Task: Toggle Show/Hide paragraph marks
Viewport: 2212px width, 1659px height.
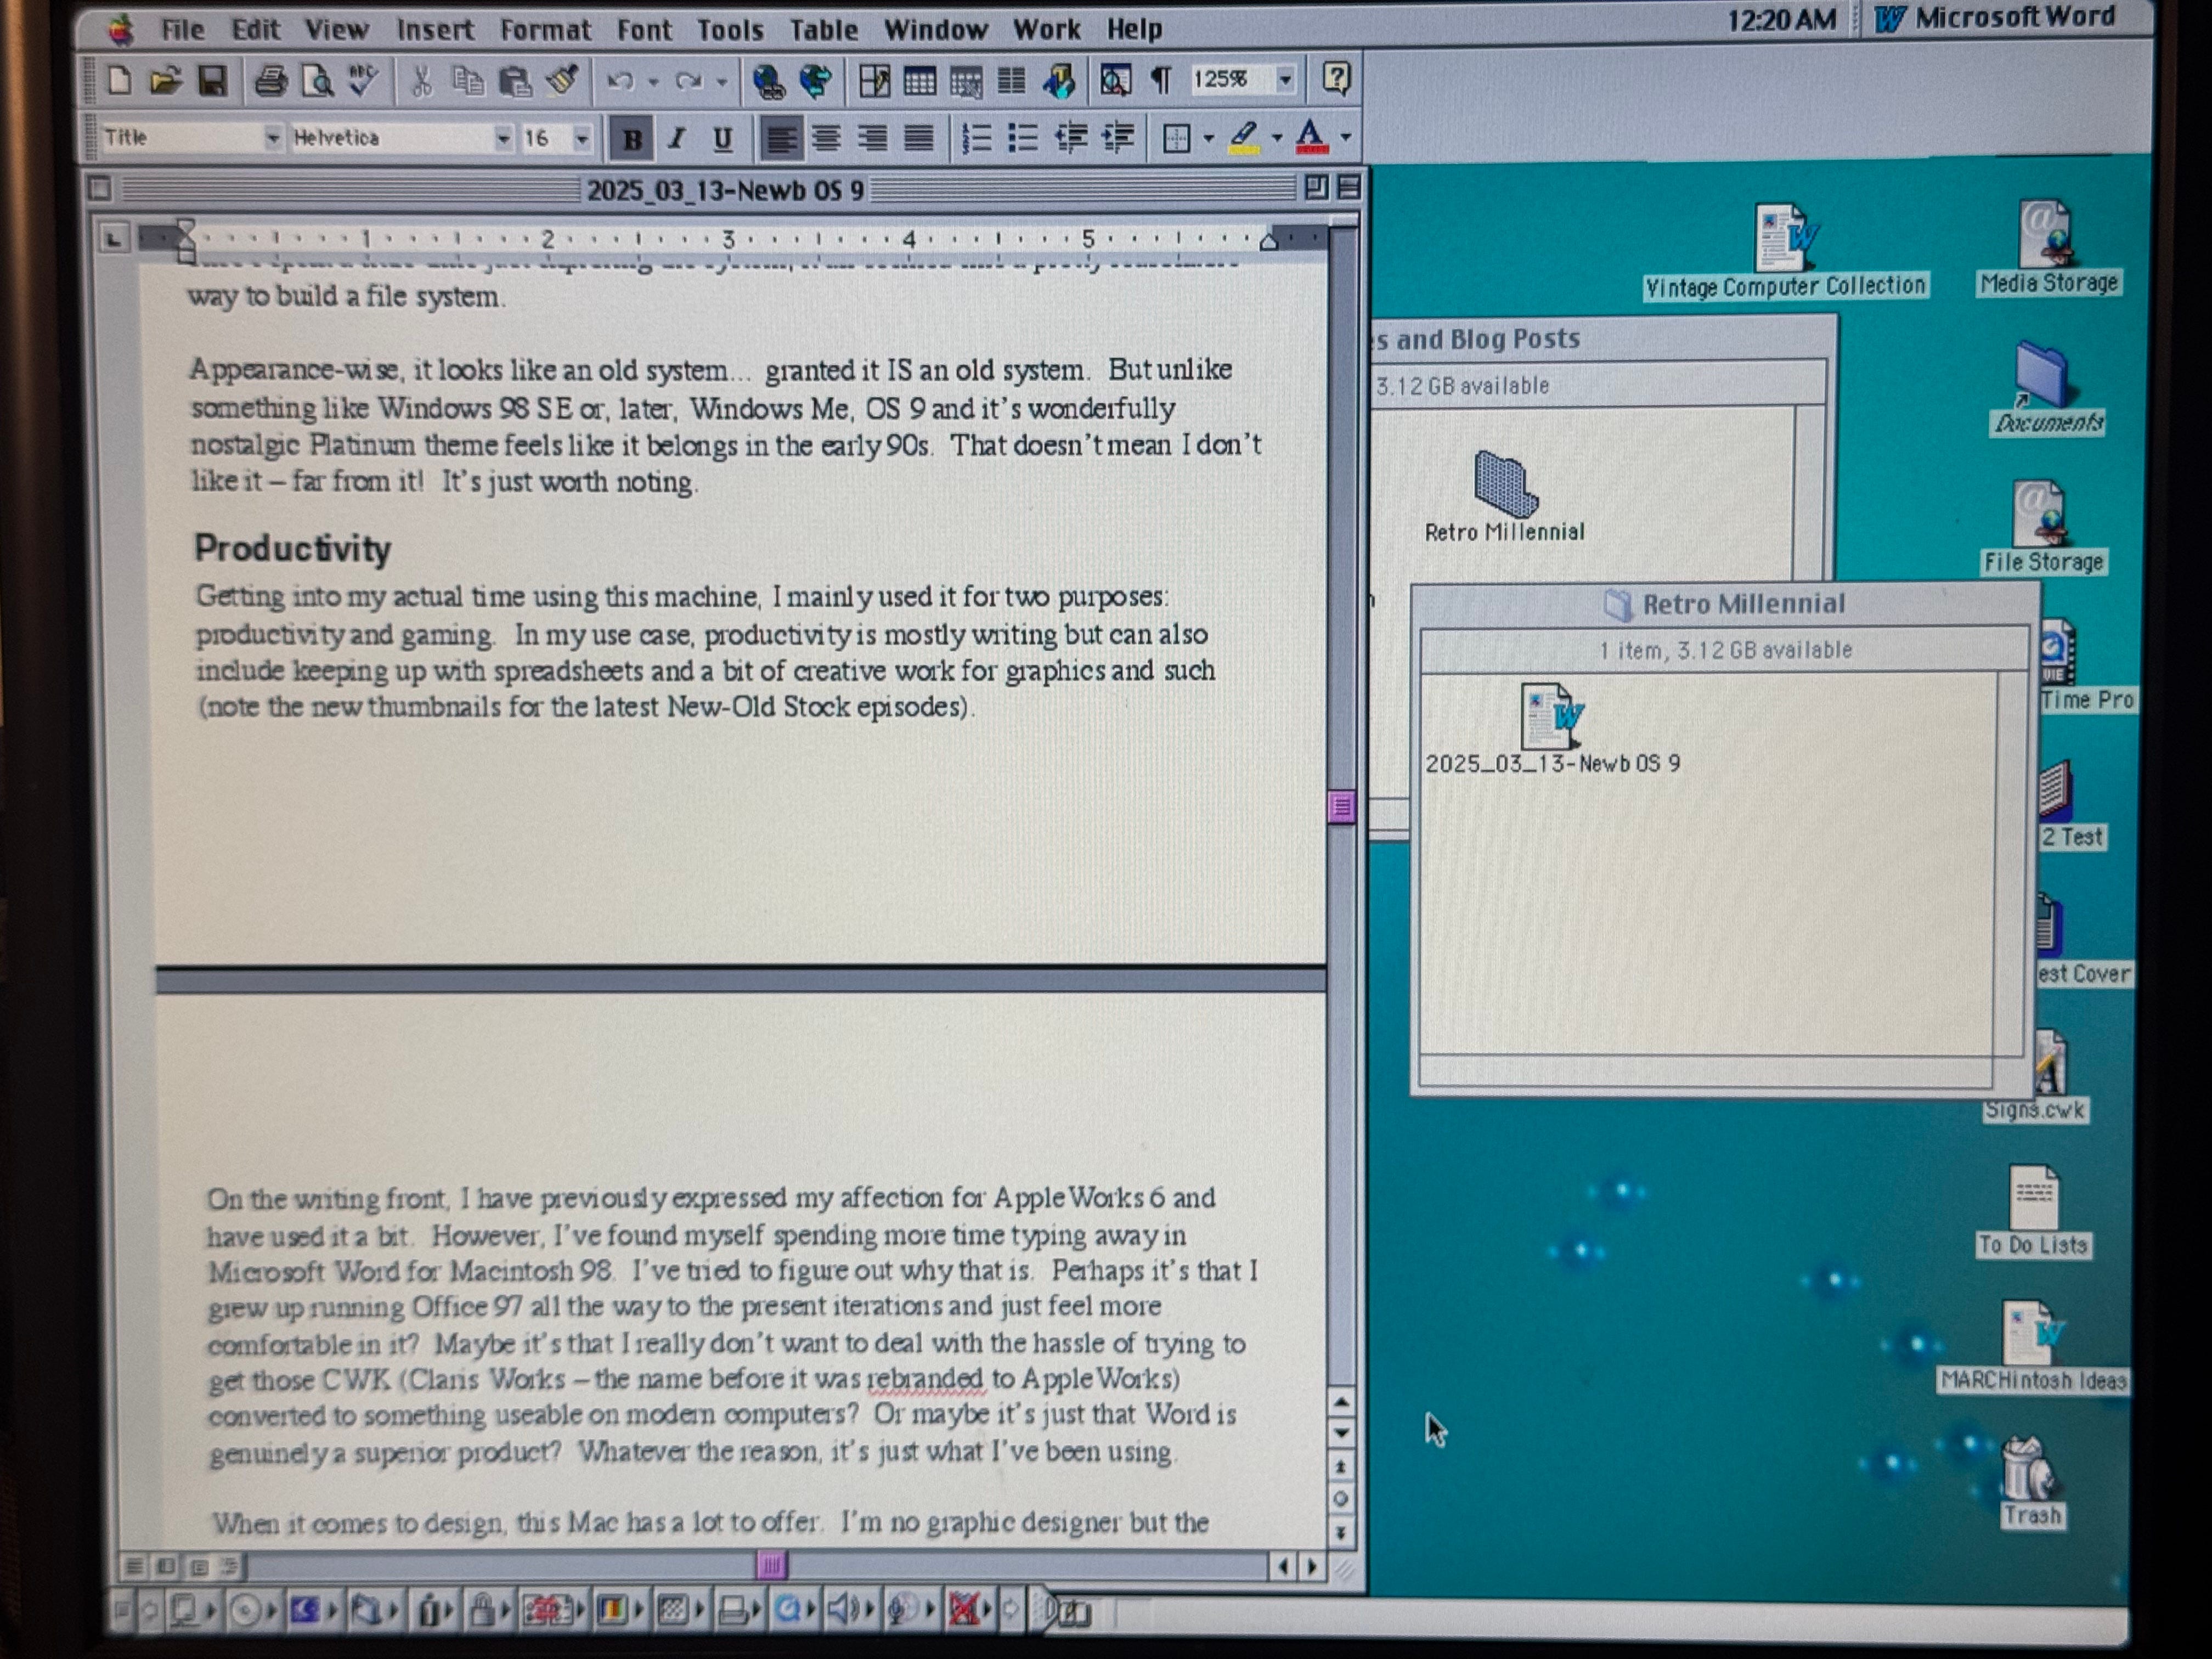Action: [1161, 79]
